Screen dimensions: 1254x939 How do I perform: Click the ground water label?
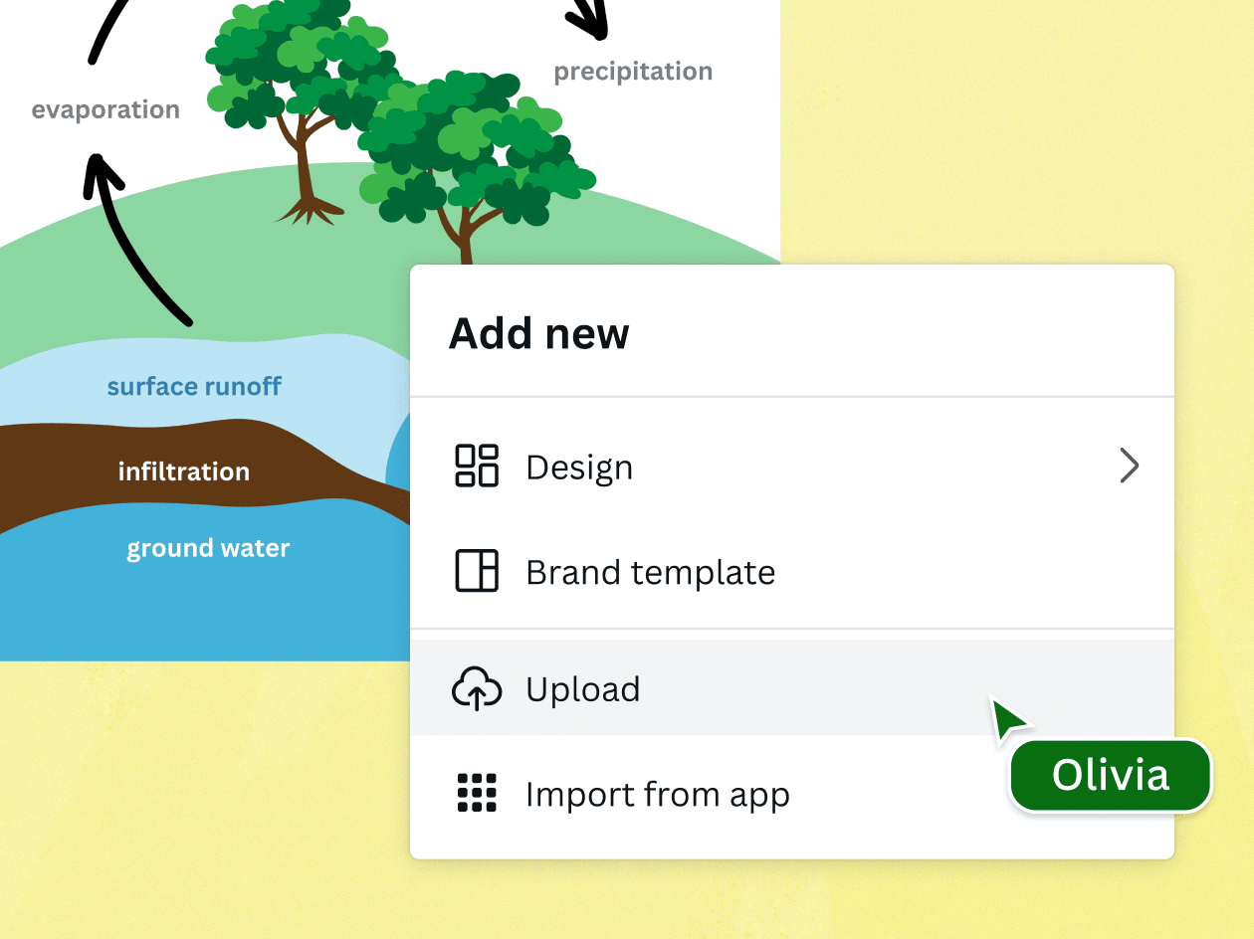(x=208, y=547)
